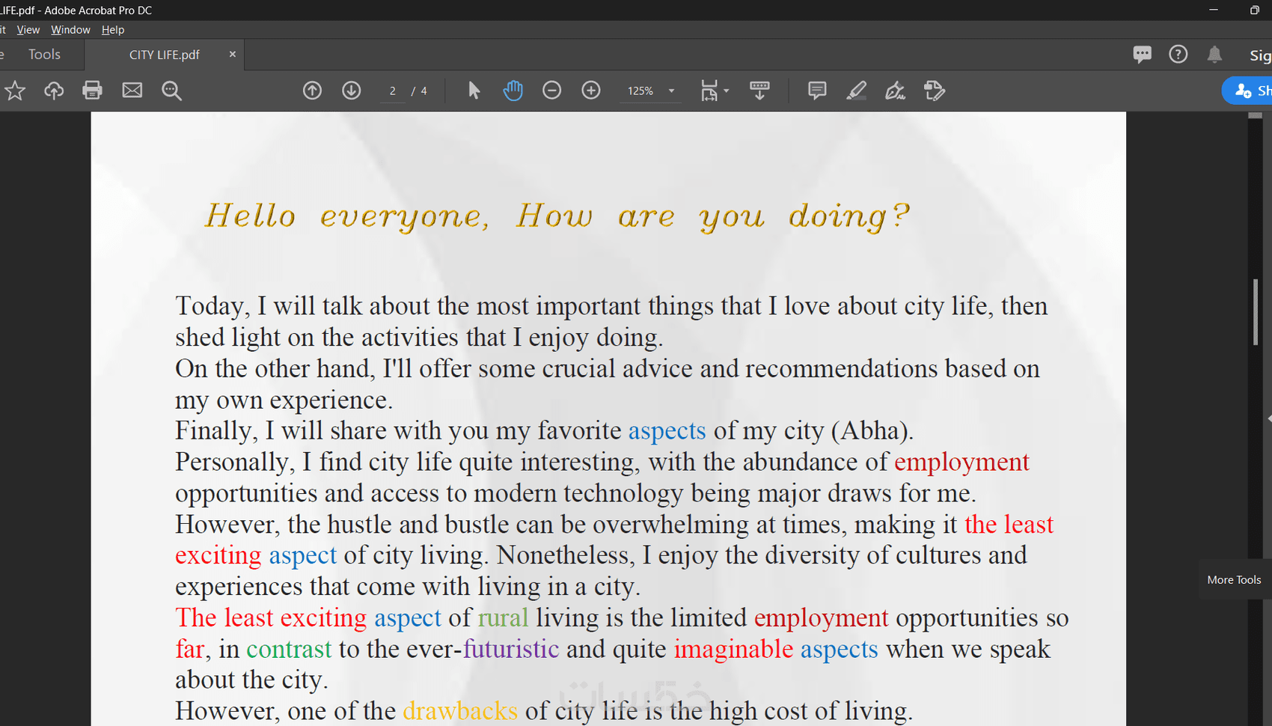This screenshot has height=726, width=1272.
Task: Click the green word 'contrast'
Action: point(289,648)
